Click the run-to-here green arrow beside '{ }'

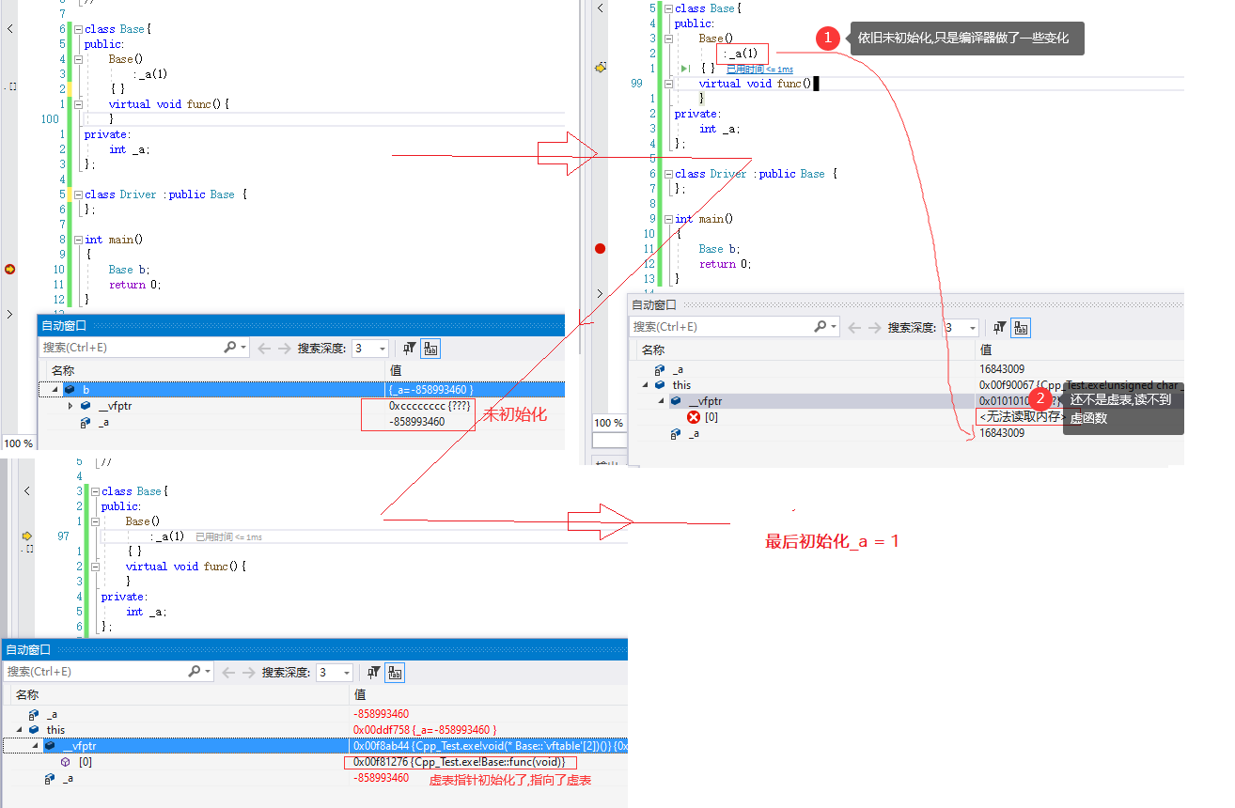coord(685,69)
